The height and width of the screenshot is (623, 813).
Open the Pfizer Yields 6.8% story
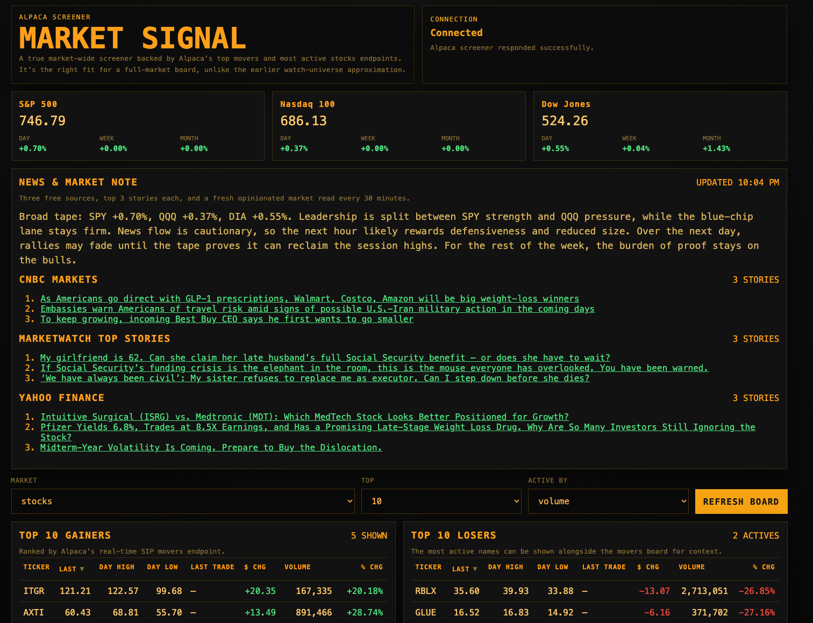(398, 432)
